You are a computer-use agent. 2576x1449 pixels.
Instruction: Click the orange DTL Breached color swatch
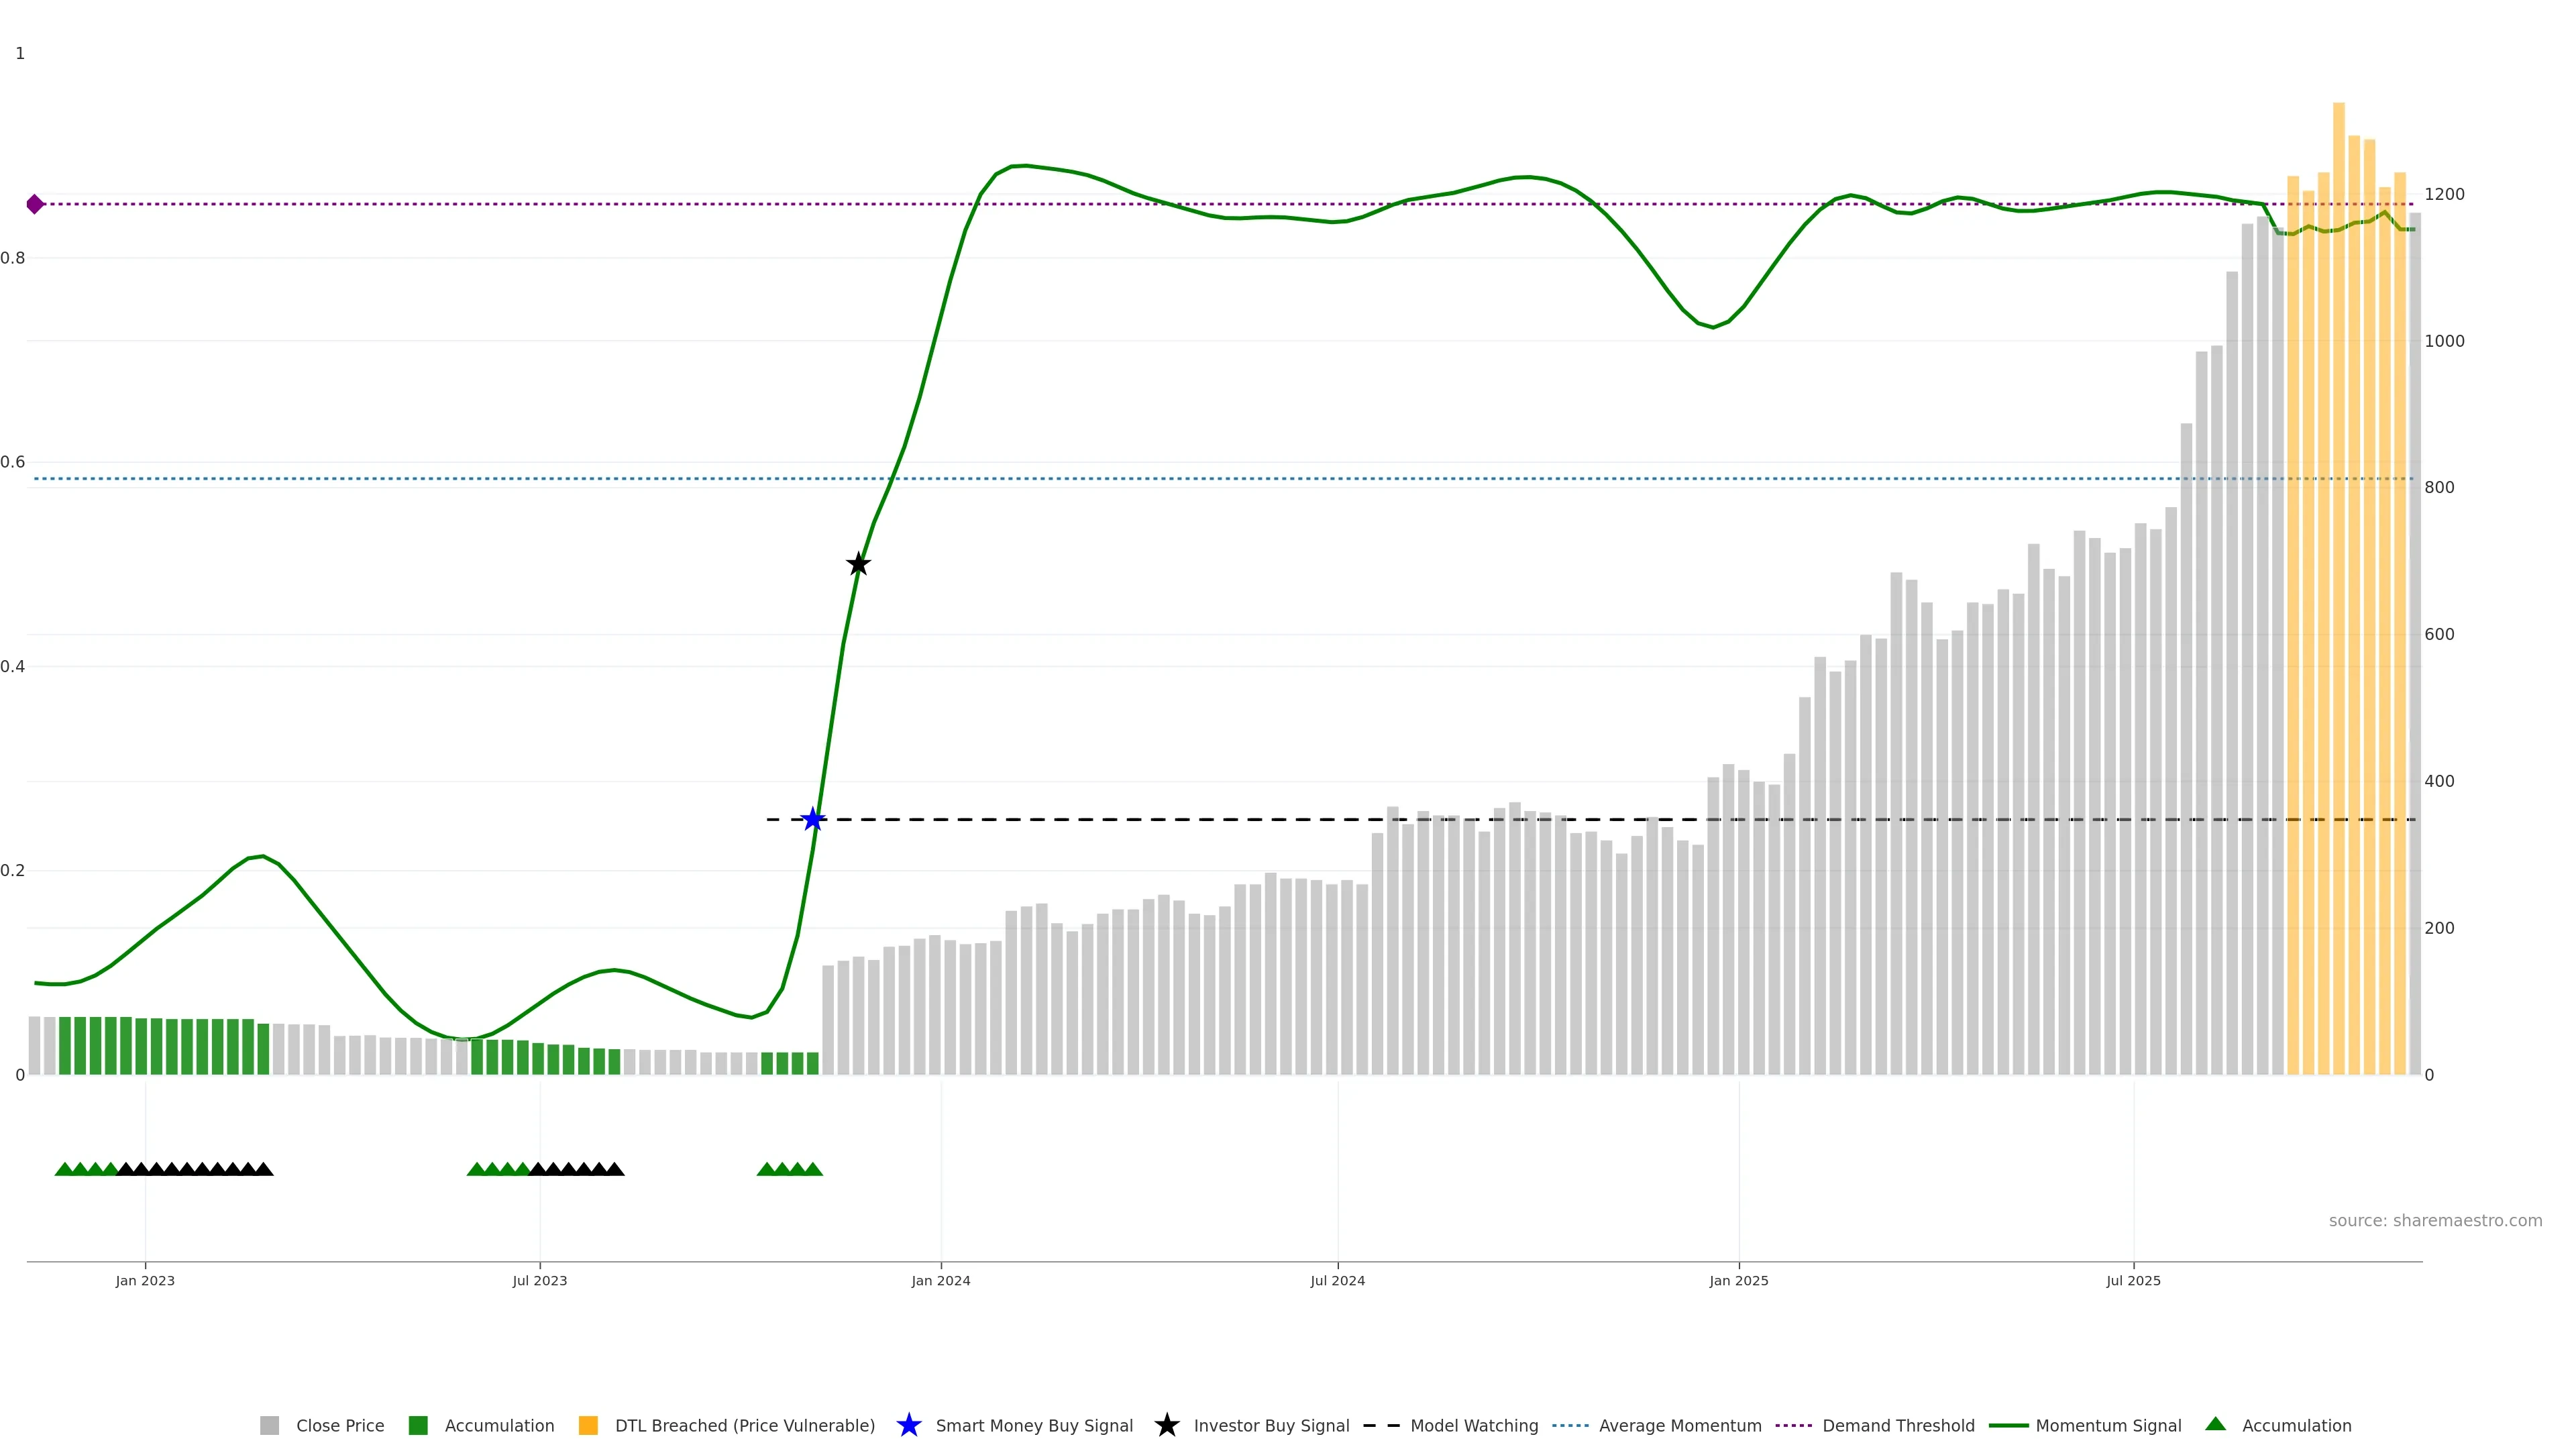tap(588, 1426)
